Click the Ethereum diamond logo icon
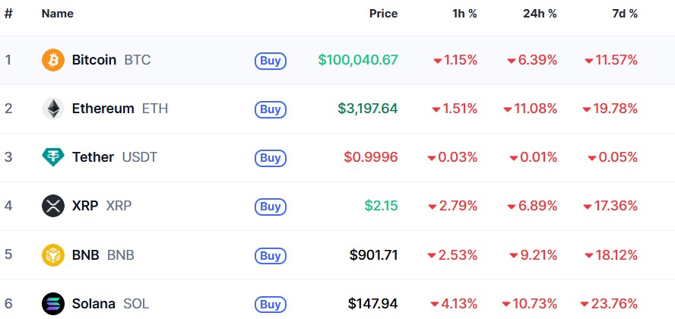The width and height of the screenshot is (675, 319). [53, 109]
